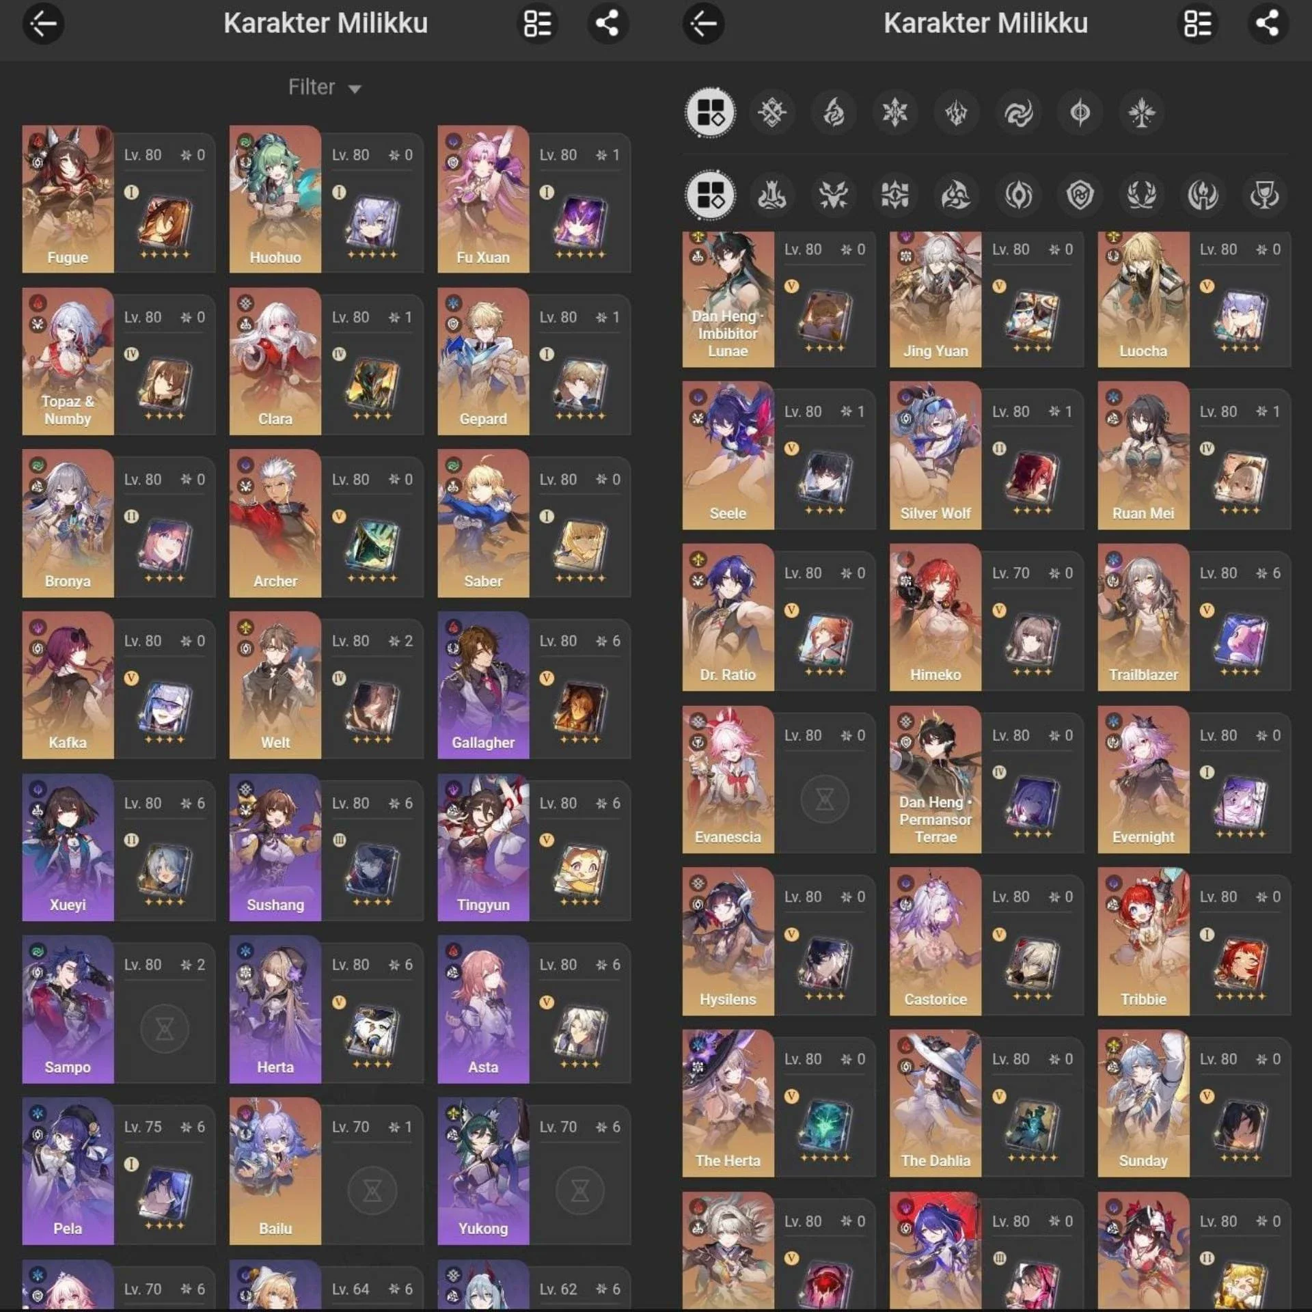The image size is (1312, 1312).
Task: Click the "Himeko" name label
Action: click(x=935, y=675)
